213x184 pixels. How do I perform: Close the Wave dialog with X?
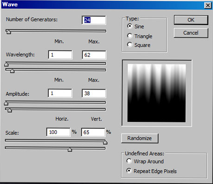point(208,6)
